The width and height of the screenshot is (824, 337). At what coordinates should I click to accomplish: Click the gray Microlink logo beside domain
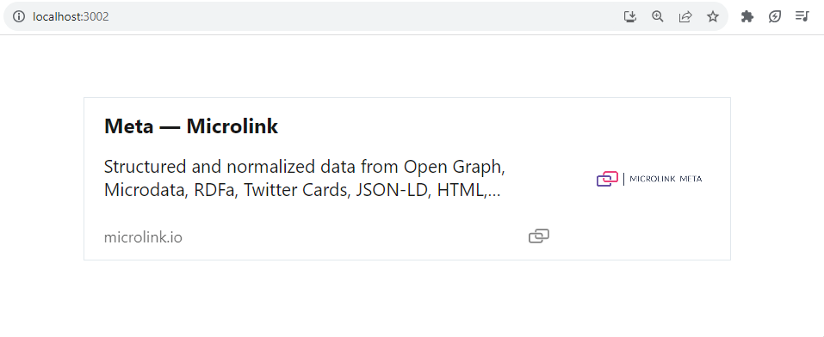click(539, 236)
